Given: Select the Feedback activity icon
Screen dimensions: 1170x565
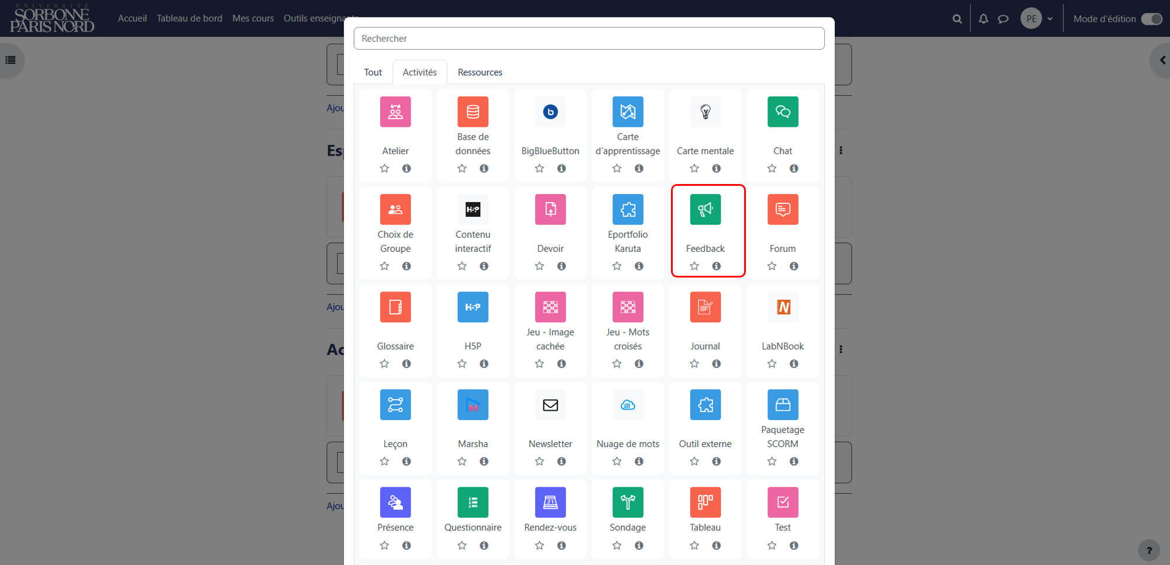Looking at the screenshot, I should click(x=705, y=209).
